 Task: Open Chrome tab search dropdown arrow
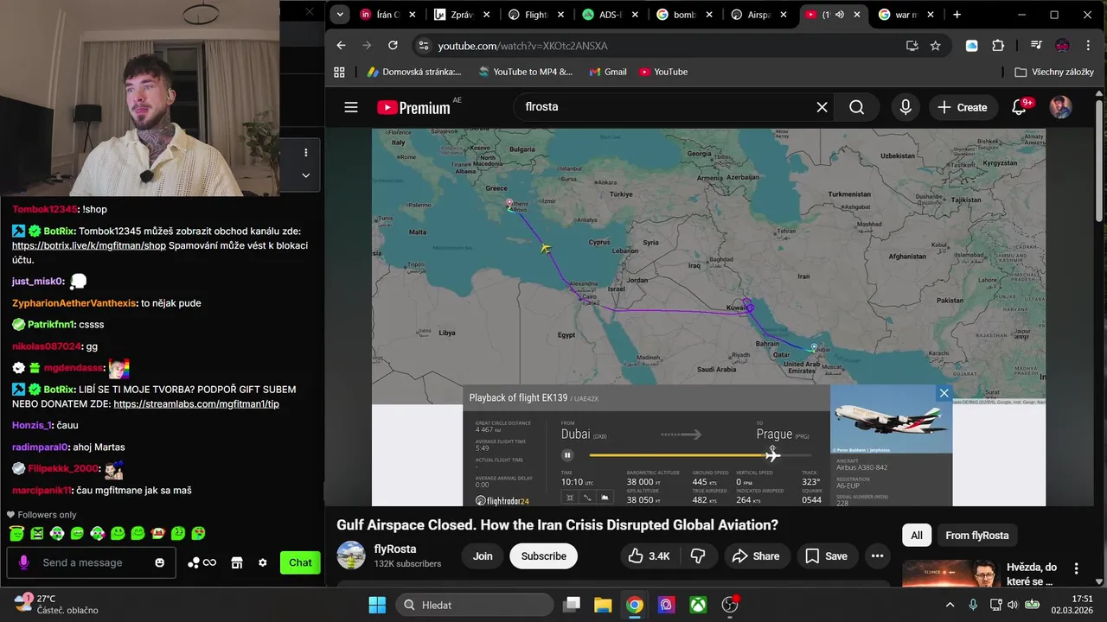click(x=340, y=15)
